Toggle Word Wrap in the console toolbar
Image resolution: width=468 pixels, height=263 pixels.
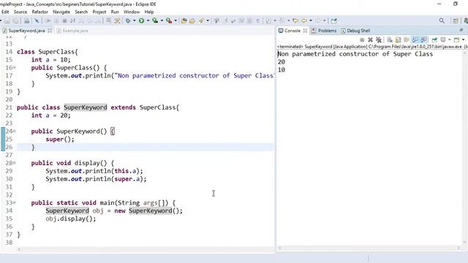coord(407,39)
